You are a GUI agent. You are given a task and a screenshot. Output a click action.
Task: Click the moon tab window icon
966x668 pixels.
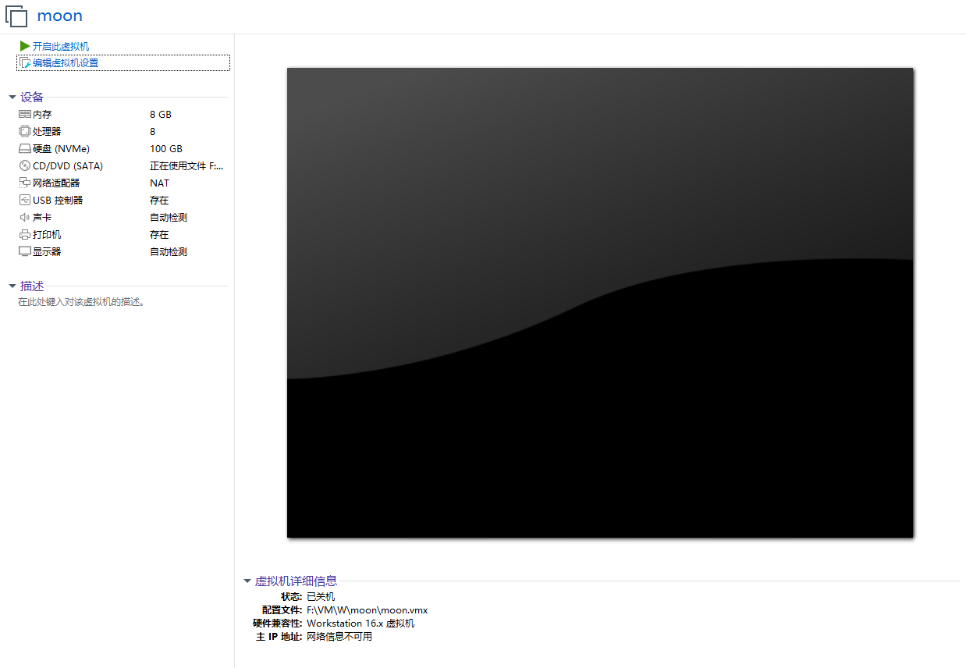point(16,16)
